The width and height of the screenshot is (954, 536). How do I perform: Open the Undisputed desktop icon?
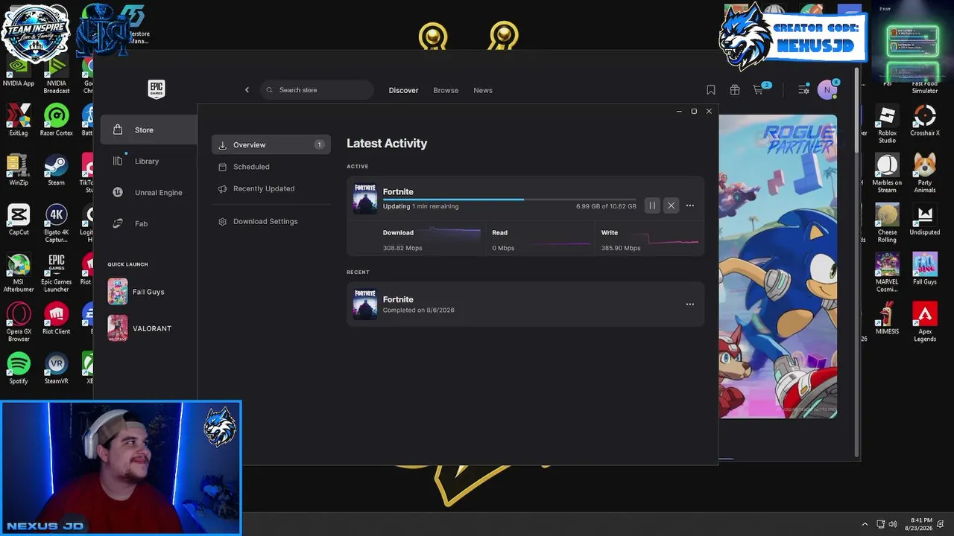point(925,220)
